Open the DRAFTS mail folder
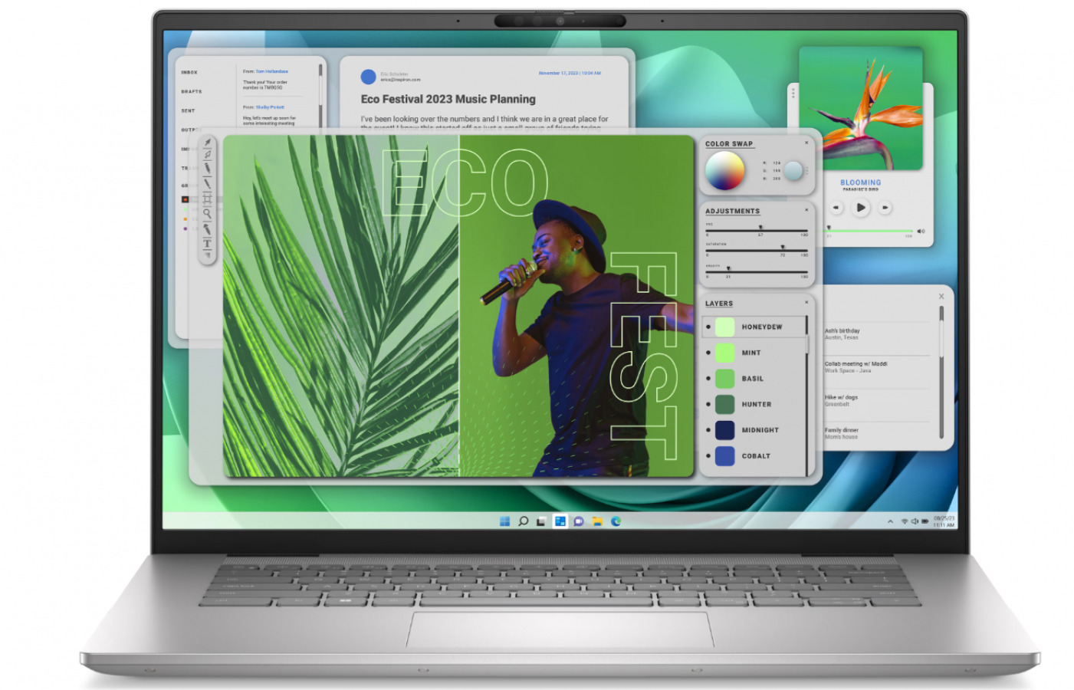Screen dimensions: 1074x690 (x=192, y=92)
